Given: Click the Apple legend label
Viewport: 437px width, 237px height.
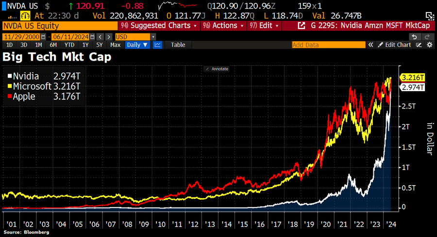Looking at the screenshot, I should click(x=24, y=96).
